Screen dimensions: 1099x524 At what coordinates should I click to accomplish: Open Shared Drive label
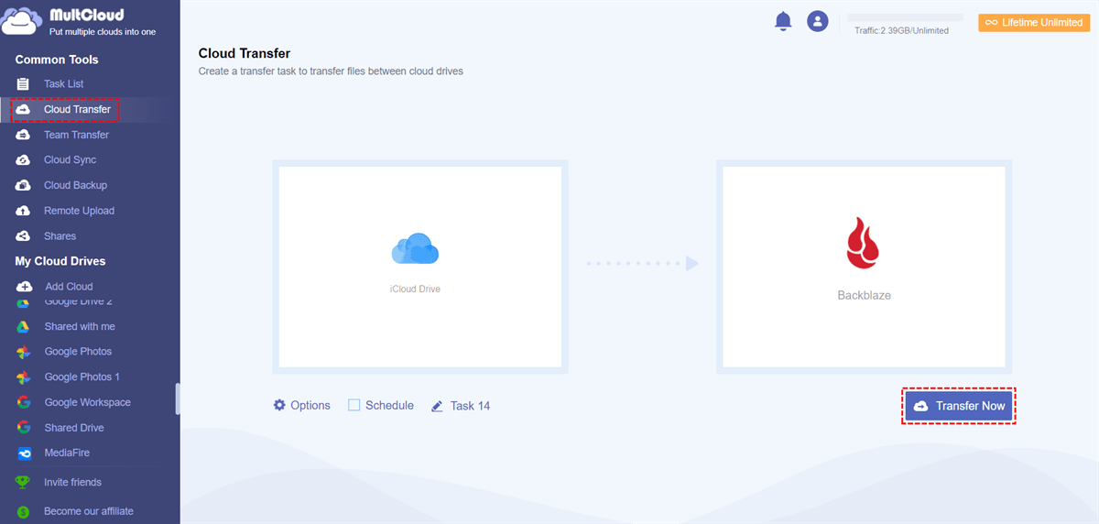74,428
